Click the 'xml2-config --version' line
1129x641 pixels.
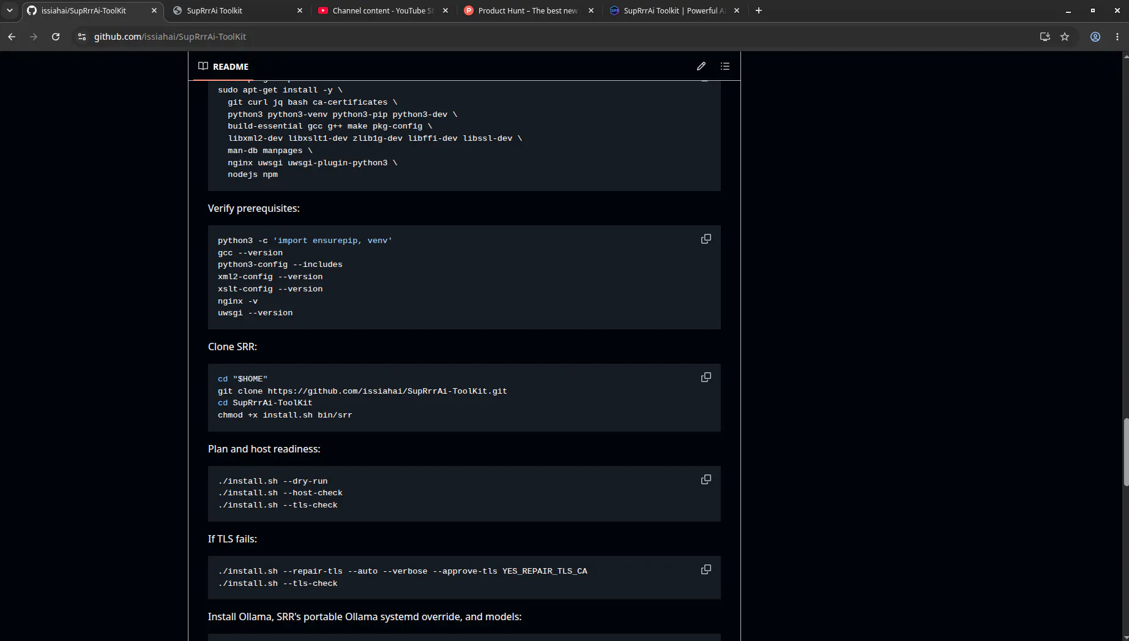pos(270,277)
